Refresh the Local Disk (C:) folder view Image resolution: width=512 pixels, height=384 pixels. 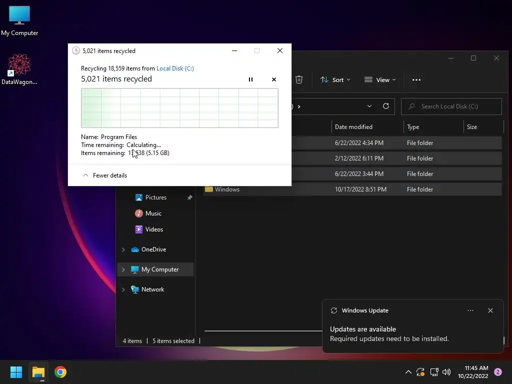click(x=386, y=106)
